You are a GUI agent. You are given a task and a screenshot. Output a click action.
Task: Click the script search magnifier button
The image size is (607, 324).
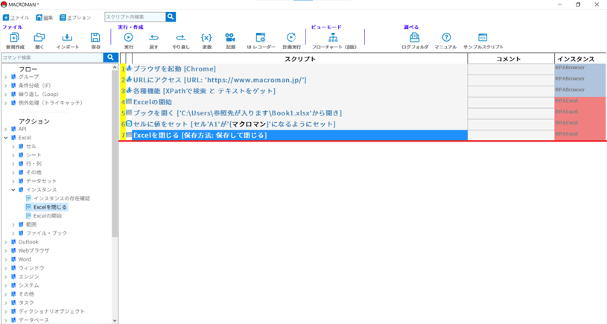171,16
